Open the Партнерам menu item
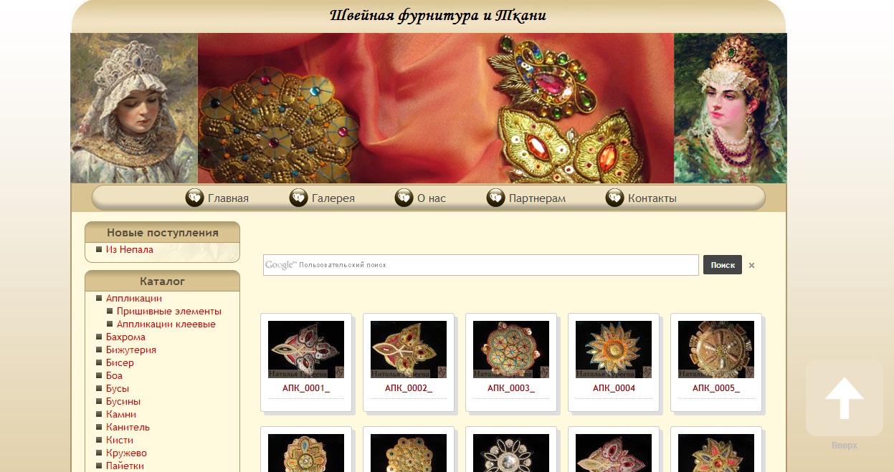This screenshot has width=894, height=472. pyautogui.click(x=537, y=198)
